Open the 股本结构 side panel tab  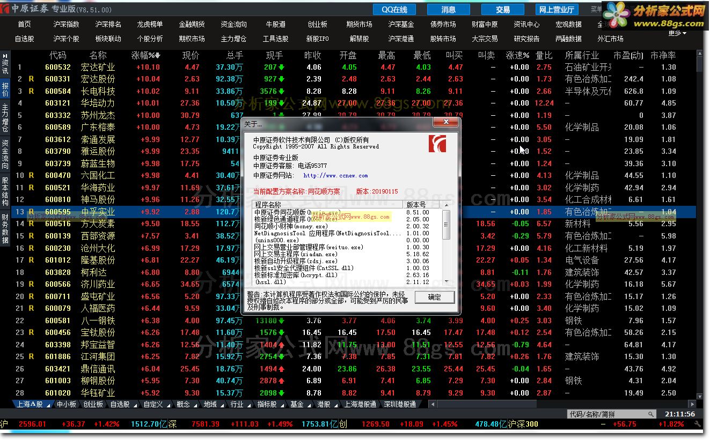[x=5, y=192]
